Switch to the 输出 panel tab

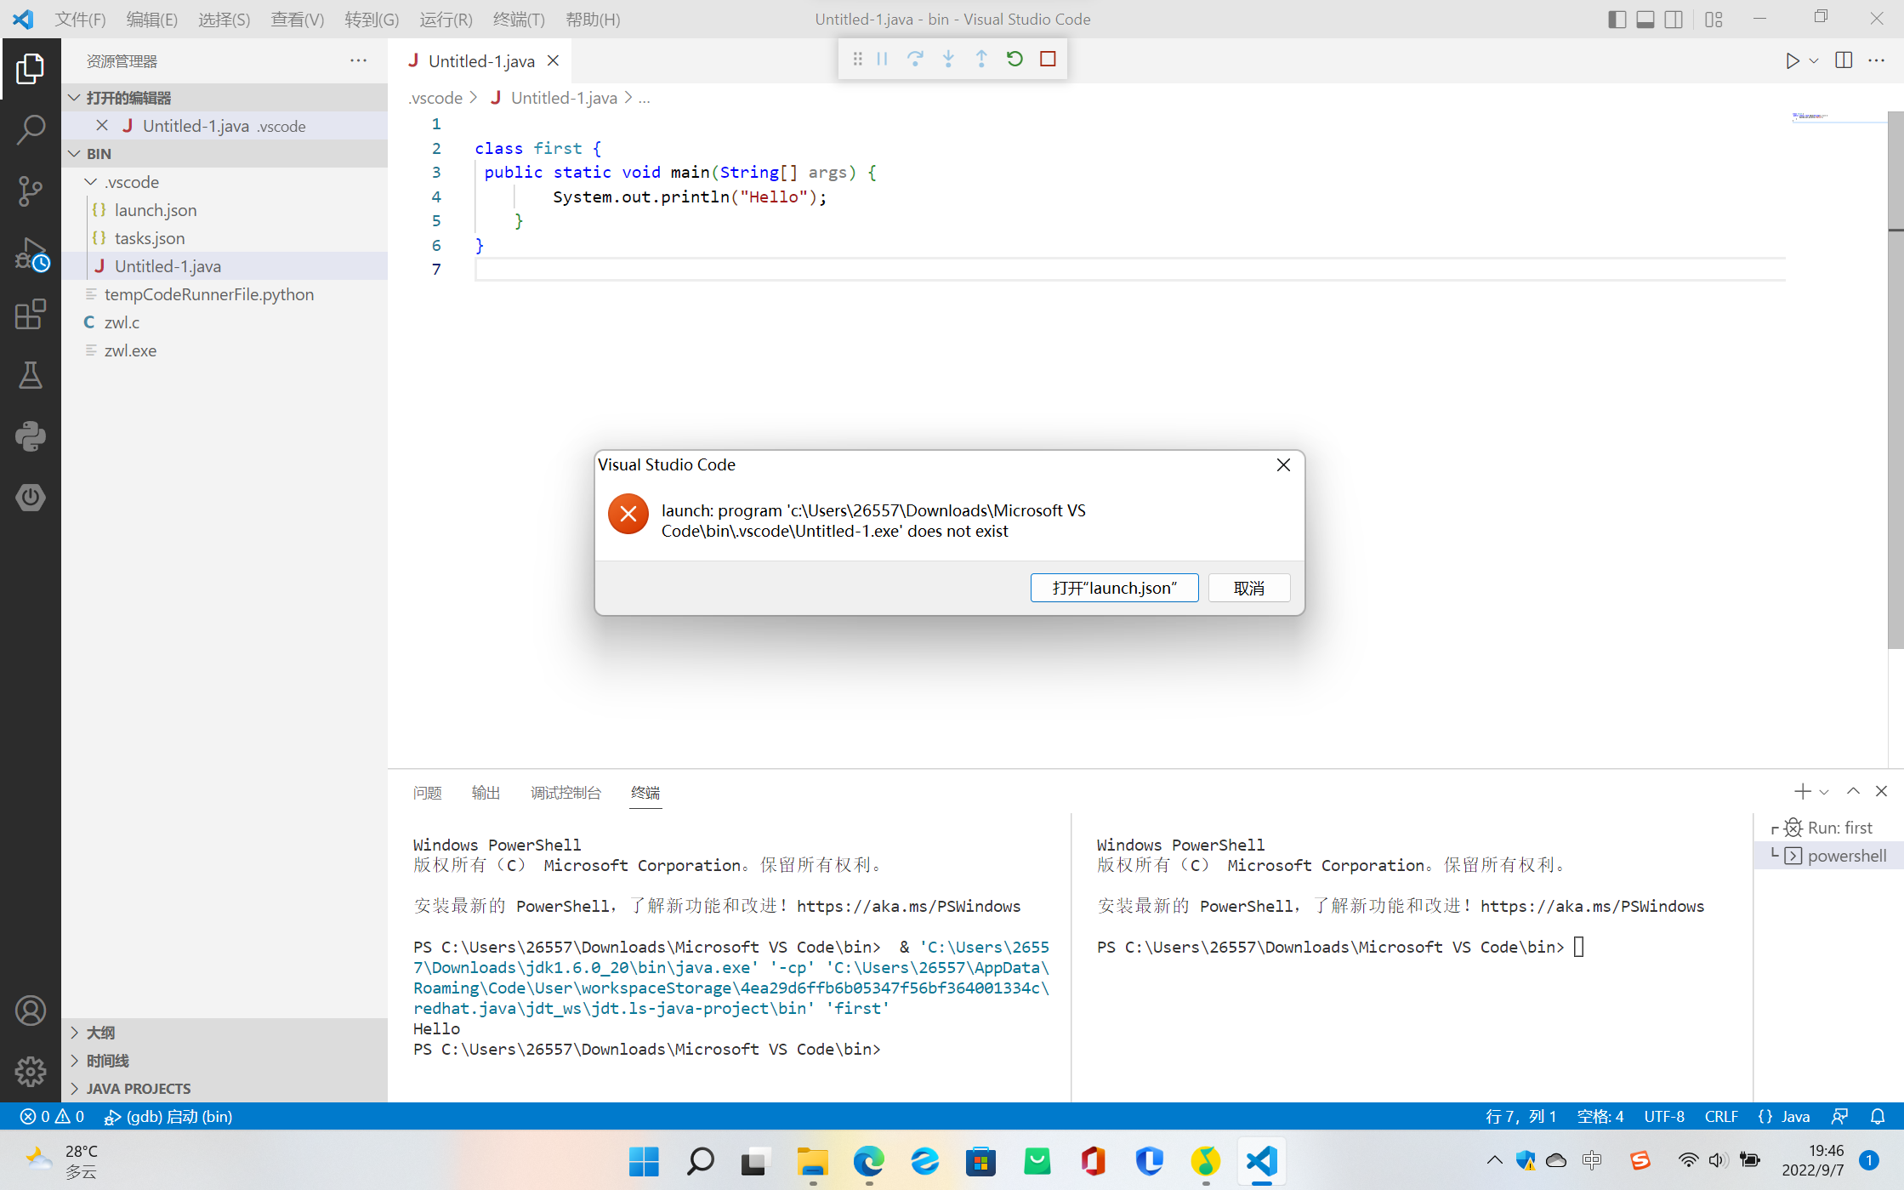tap(486, 793)
